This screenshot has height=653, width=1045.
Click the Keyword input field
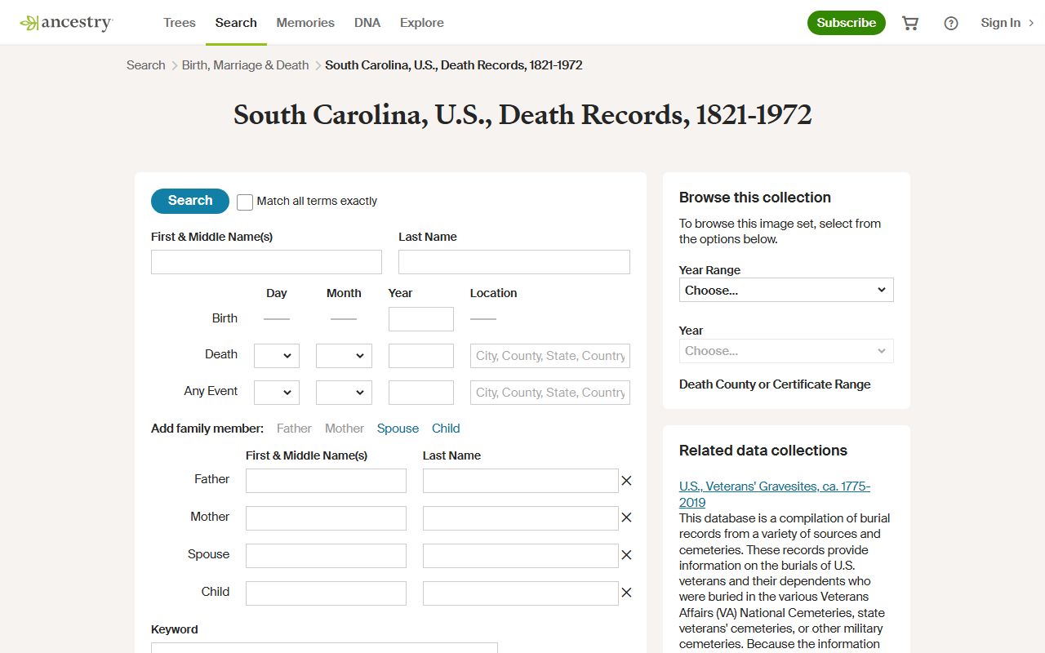pyautogui.click(x=324, y=648)
